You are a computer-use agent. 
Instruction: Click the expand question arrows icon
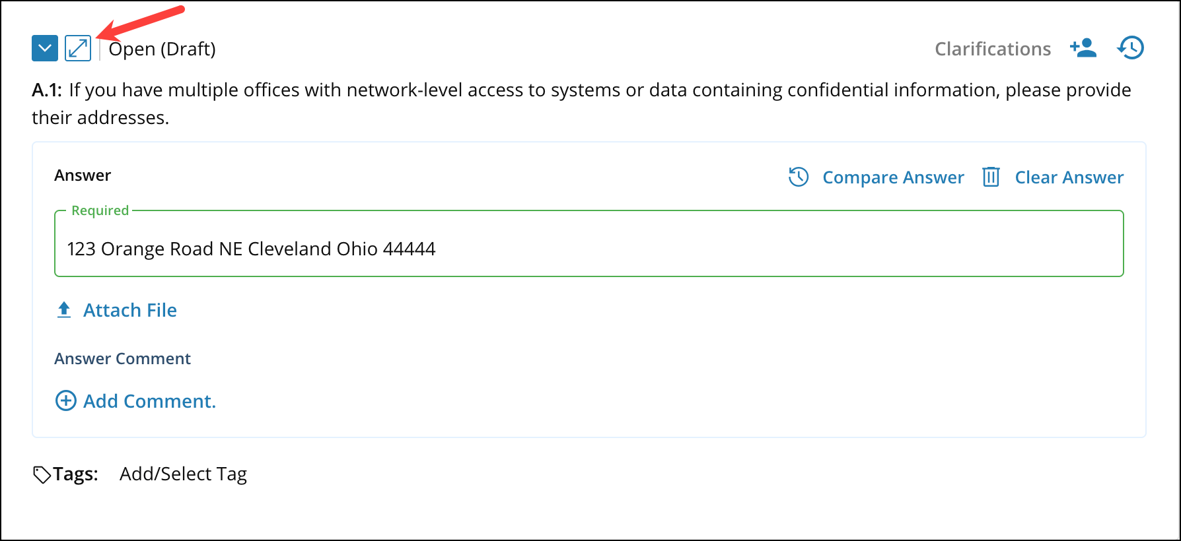(x=78, y=48)
